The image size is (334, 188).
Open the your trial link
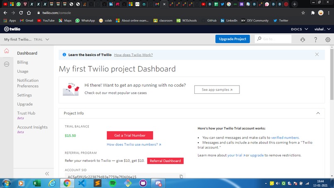coord(236,155)
